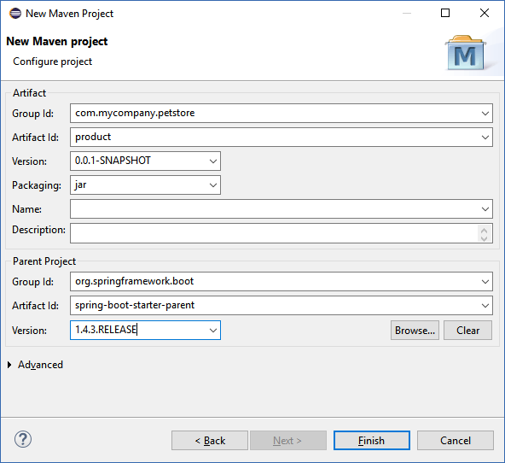Viewport: 505px width, 463px height.
Task: Open the 0.0.1-SNAPSHOT version dropdown
Action: (x=213, y=161)
